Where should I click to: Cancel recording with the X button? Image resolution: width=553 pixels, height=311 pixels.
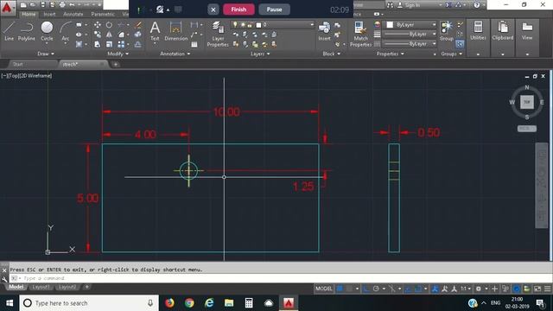213,10
